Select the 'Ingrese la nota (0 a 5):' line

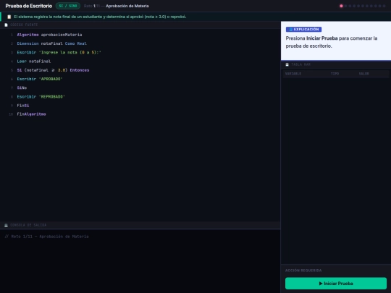tap(59, 52)
